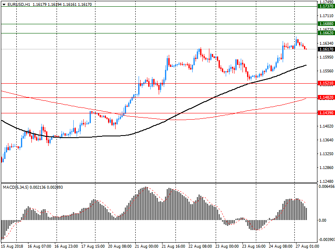Select the 1.14020 price scale value
This screenshot has width=335, height=251.
point(327,126)
